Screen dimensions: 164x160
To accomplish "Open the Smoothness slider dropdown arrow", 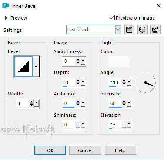I will [x=83, y=61].
